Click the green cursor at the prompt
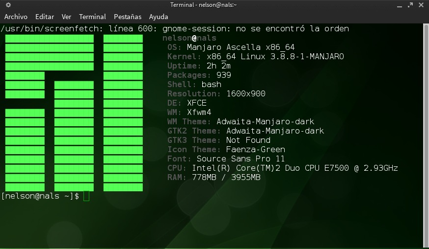Image resolution: width=429 pixels, height=249 pixels. point(86,196)
